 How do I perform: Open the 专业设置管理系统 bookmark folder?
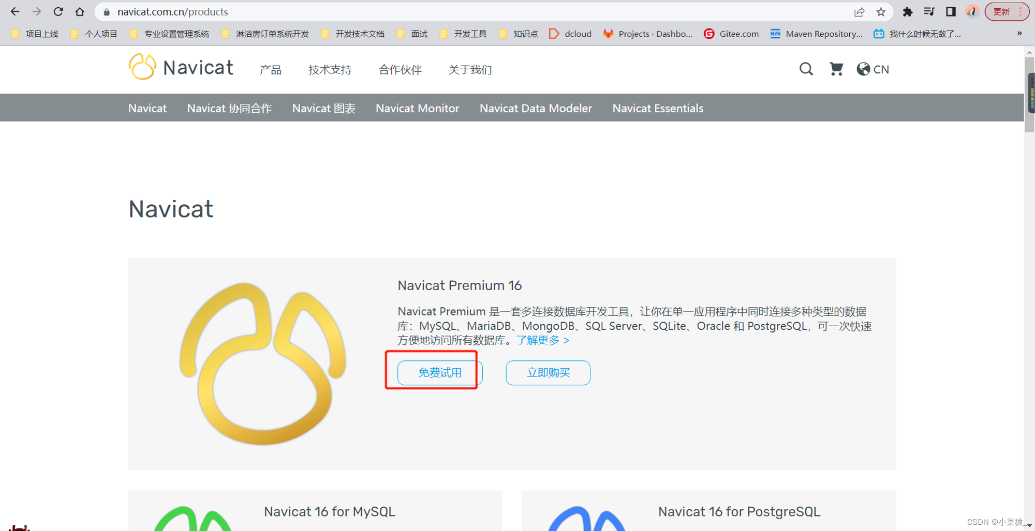click(170, 34)
